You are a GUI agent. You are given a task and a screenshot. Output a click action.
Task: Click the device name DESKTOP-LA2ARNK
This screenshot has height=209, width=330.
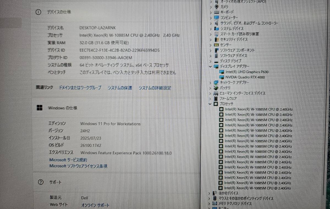(98, 28)
